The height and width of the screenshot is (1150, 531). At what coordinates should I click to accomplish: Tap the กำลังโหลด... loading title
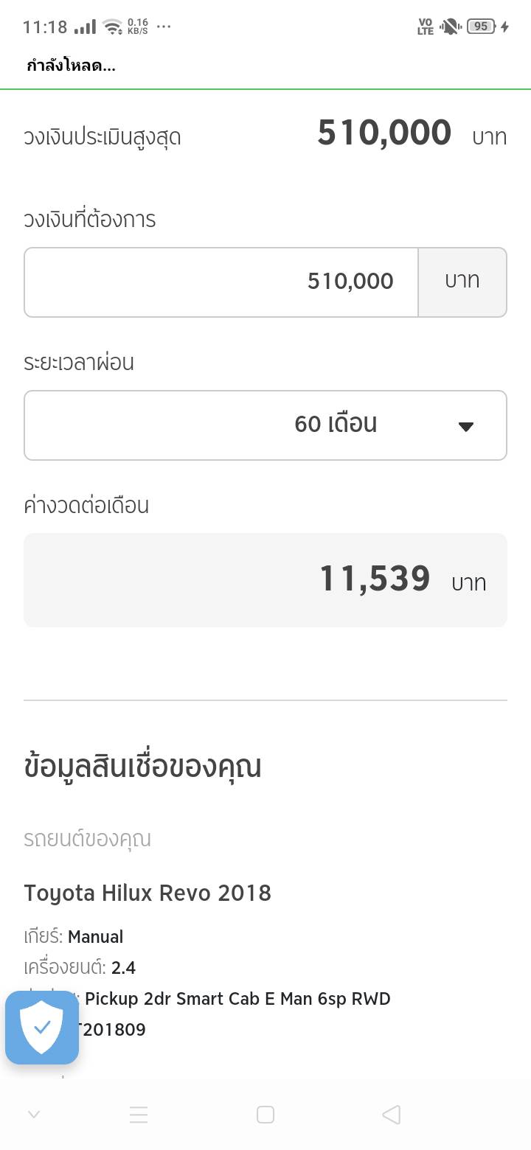71,66
